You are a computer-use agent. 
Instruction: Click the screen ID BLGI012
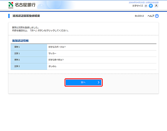[x=139, y=16]
